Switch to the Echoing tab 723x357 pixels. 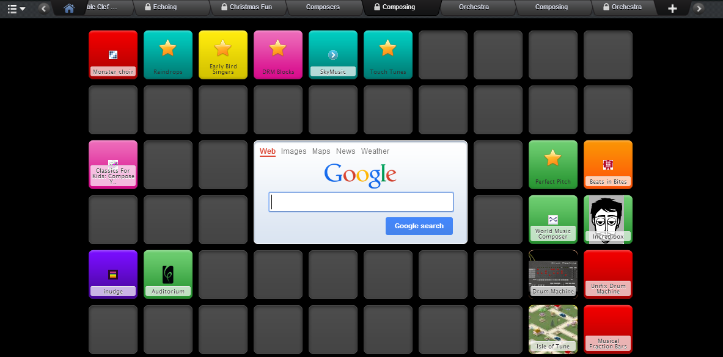(171, 7)
